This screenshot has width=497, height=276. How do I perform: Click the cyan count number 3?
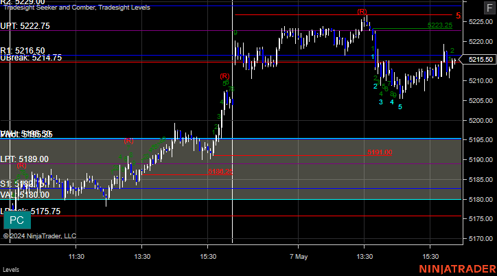click(x=381, y=102)
